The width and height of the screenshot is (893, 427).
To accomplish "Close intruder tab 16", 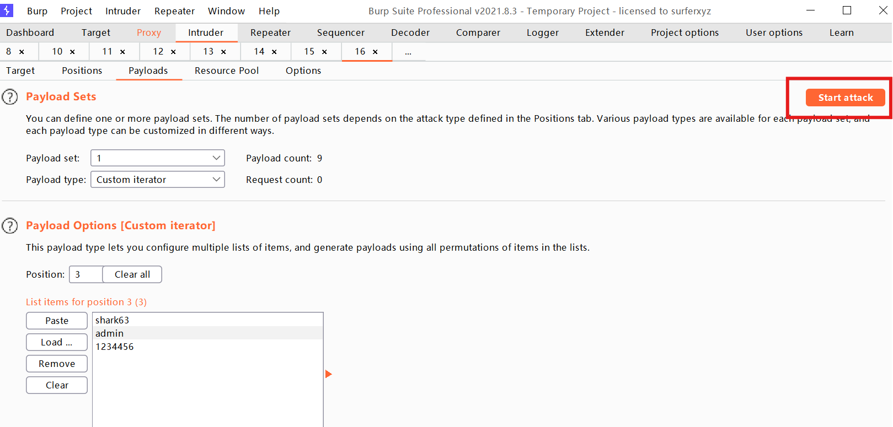I will (375, 52).
